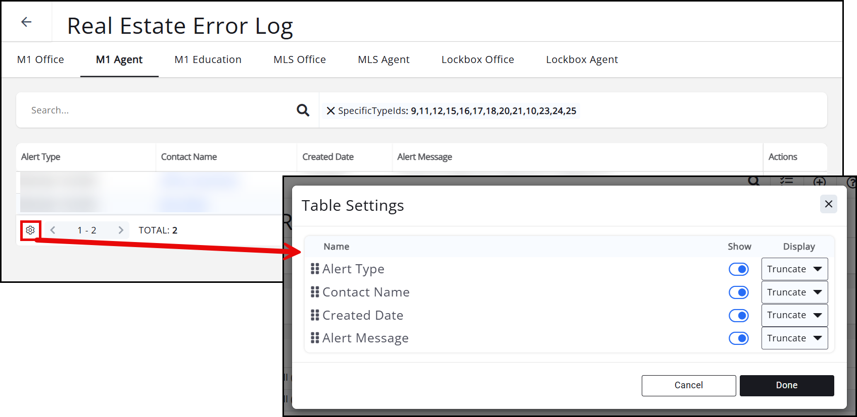857x417 pixels.
Task: Open Display dropdown for Alert Message
Action: coord(794,338)
